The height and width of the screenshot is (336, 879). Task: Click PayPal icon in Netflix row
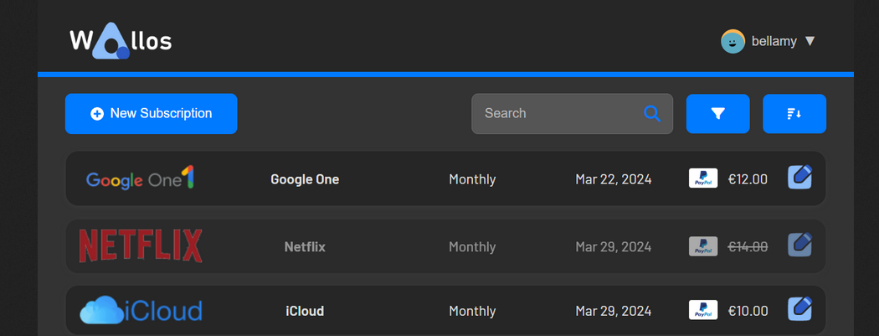coord(702,246)
